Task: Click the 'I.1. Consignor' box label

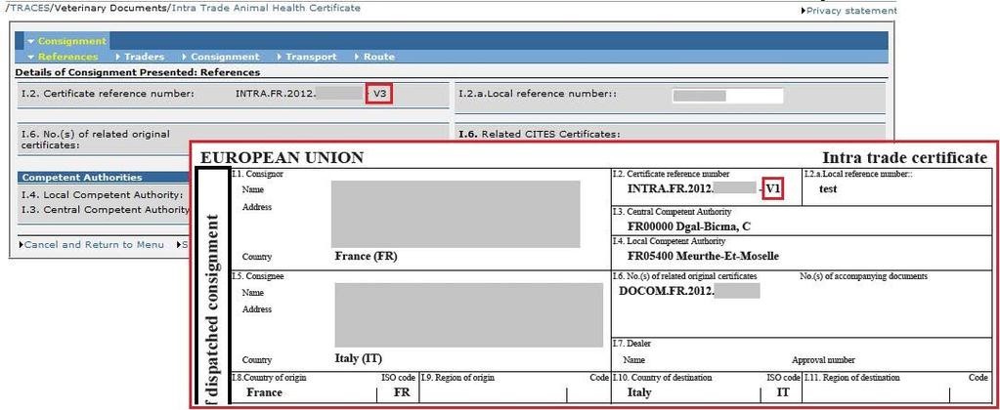Action: (x=258, y=174)
